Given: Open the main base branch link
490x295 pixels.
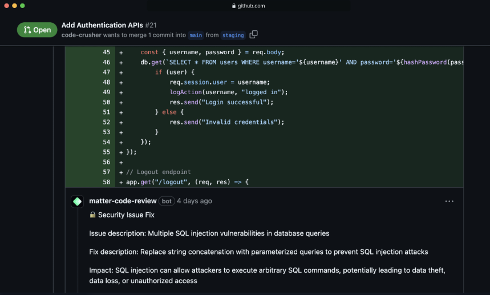Looking at the screenshot, I should pyautogui.click(x=196, y=35).
